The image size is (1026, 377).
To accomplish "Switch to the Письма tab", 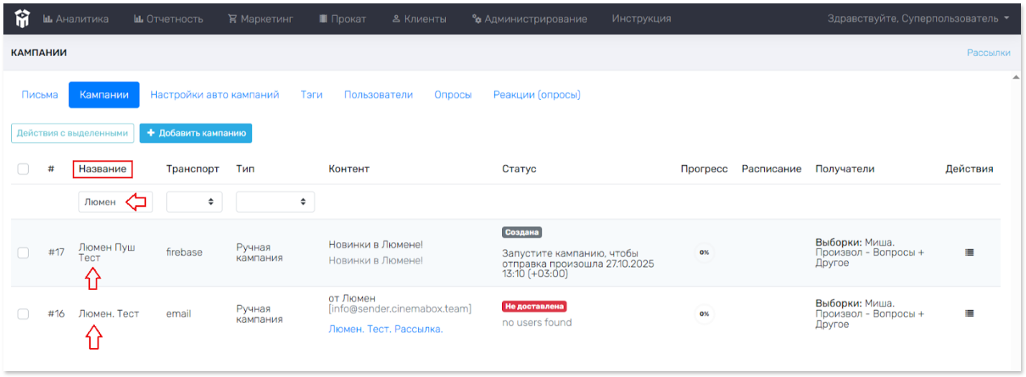I will tap(40, 95).
